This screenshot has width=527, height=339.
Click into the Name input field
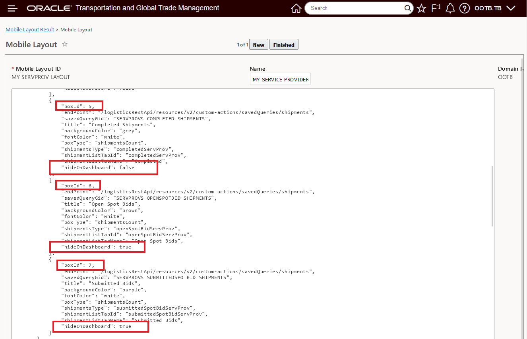click(281, 79)
